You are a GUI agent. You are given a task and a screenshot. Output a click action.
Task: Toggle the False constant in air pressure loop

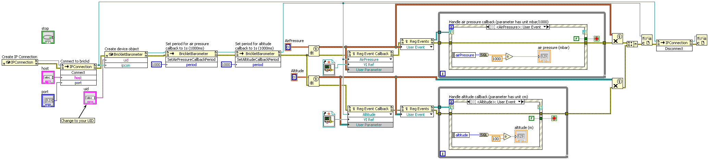[577, 39]
